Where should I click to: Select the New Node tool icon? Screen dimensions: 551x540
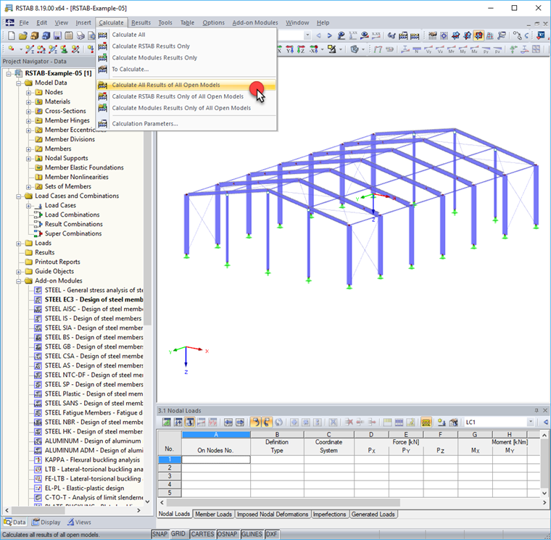(x=12, y=49)
